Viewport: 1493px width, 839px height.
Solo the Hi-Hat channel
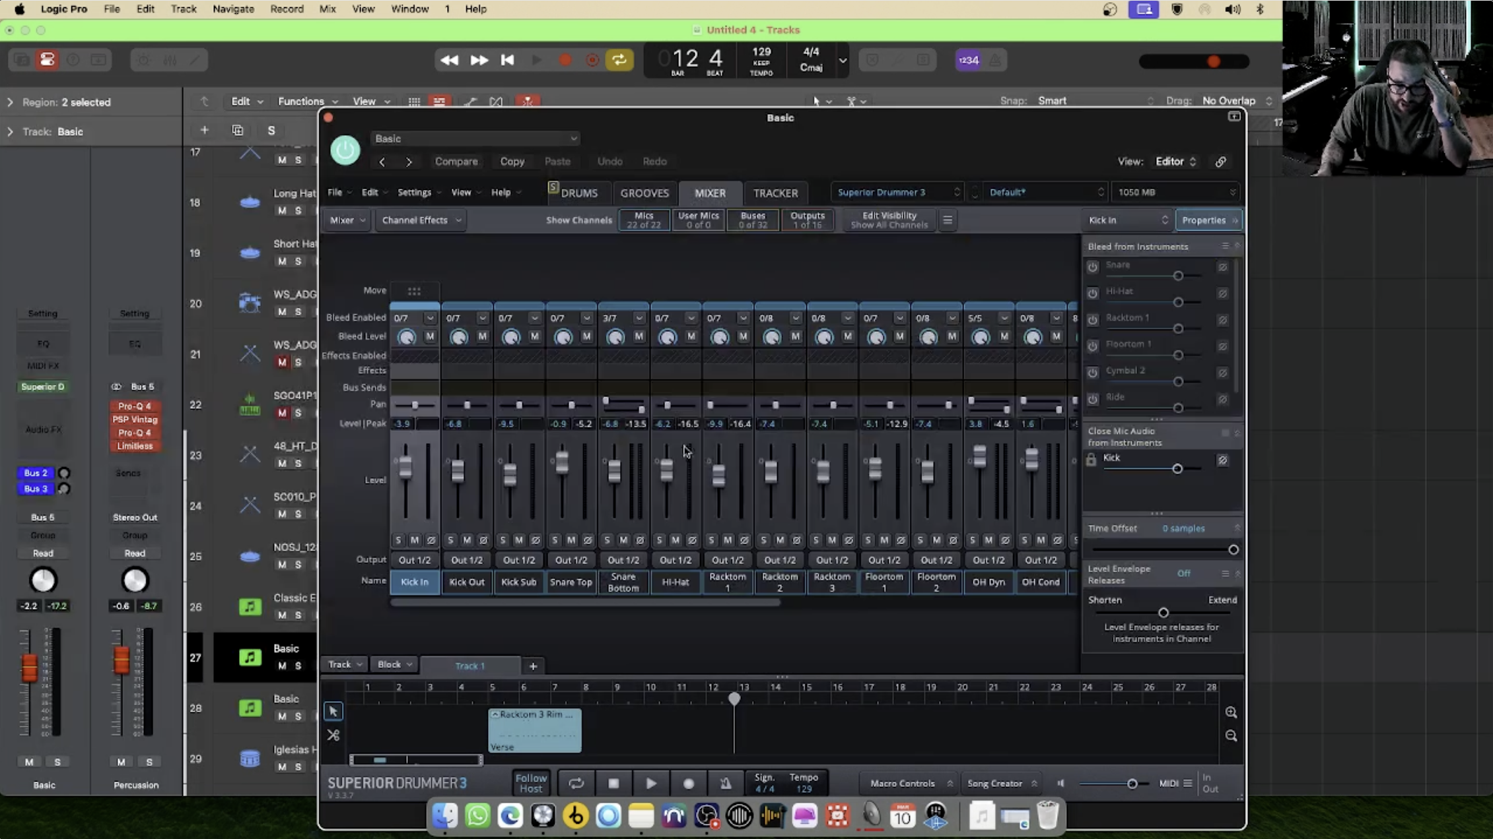pos(659,540)
